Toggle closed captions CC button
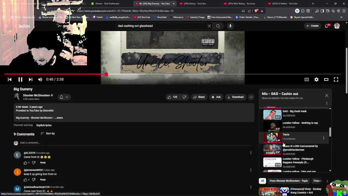This screenshot has width=348, height=196. point(307,79)
